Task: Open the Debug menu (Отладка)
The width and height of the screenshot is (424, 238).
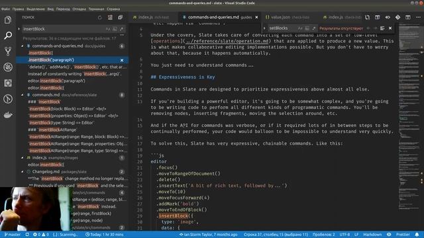Action: [79, 9]
